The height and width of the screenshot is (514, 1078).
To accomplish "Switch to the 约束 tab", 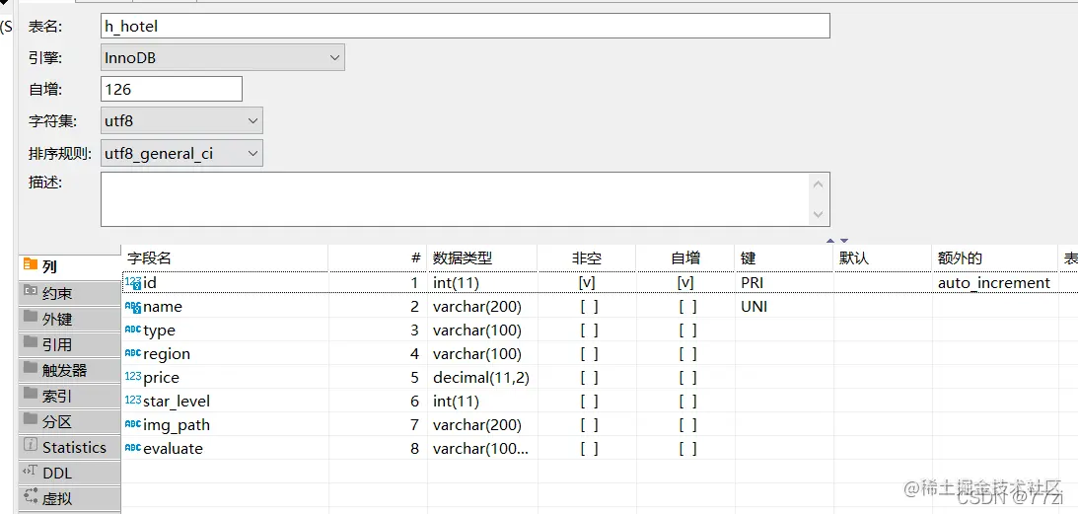I will pos(69,293).
